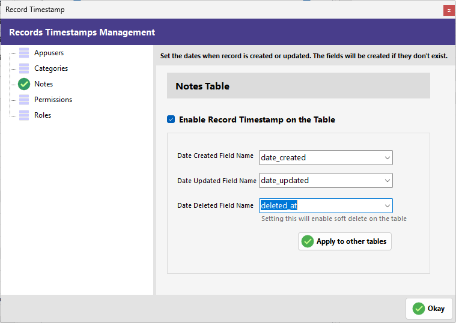Click the Records Timestamps Management header title

[82, 32]
